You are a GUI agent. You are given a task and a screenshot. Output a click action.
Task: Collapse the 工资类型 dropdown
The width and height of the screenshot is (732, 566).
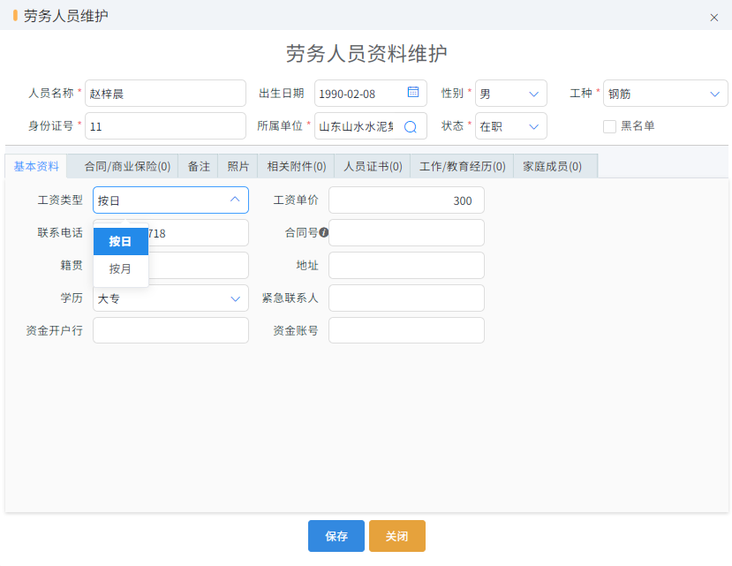coord(235,200)
